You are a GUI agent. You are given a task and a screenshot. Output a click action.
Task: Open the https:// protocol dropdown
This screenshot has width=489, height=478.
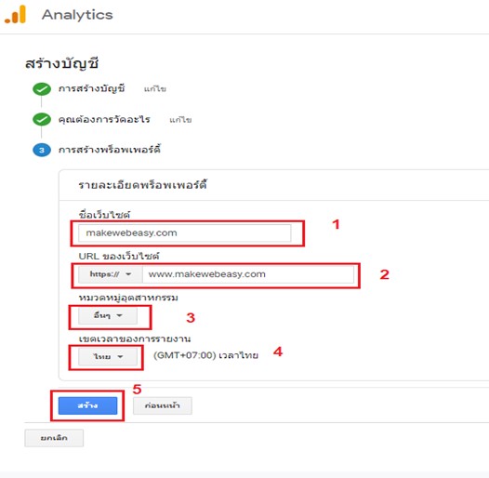111,274
